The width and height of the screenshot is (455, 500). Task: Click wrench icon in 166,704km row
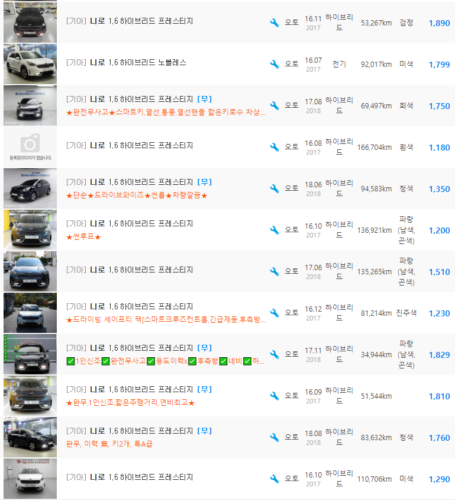coord(274,147)
